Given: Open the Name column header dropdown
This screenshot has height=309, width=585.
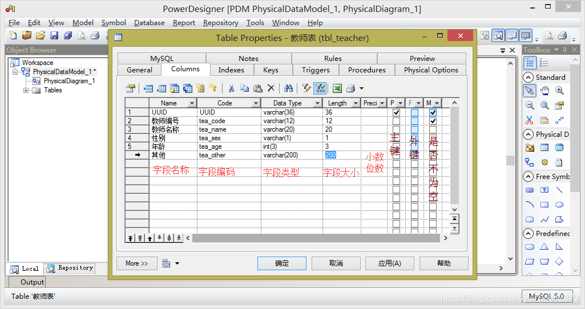Looking at the screenshot, I should coord(192,103).
